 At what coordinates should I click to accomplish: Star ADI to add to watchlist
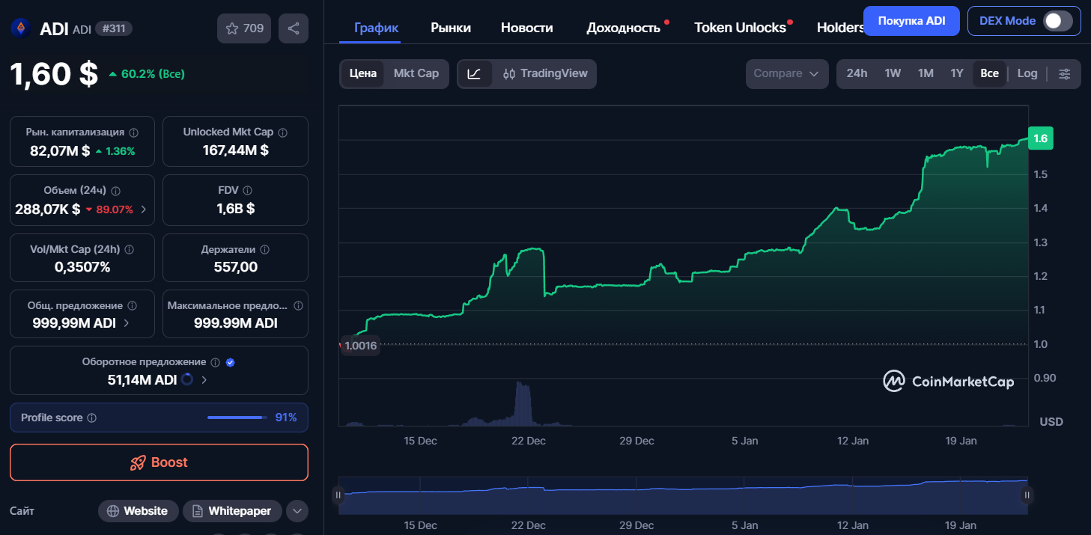click(244, 28)
